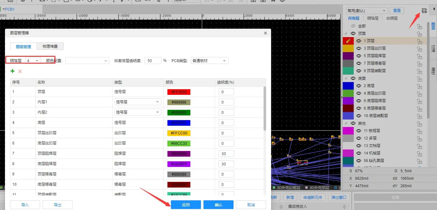The width and height of the screenshot is (437, 210).
Task: Toggle visibility of the 2 底层 layer
Action: coord(359,86)
